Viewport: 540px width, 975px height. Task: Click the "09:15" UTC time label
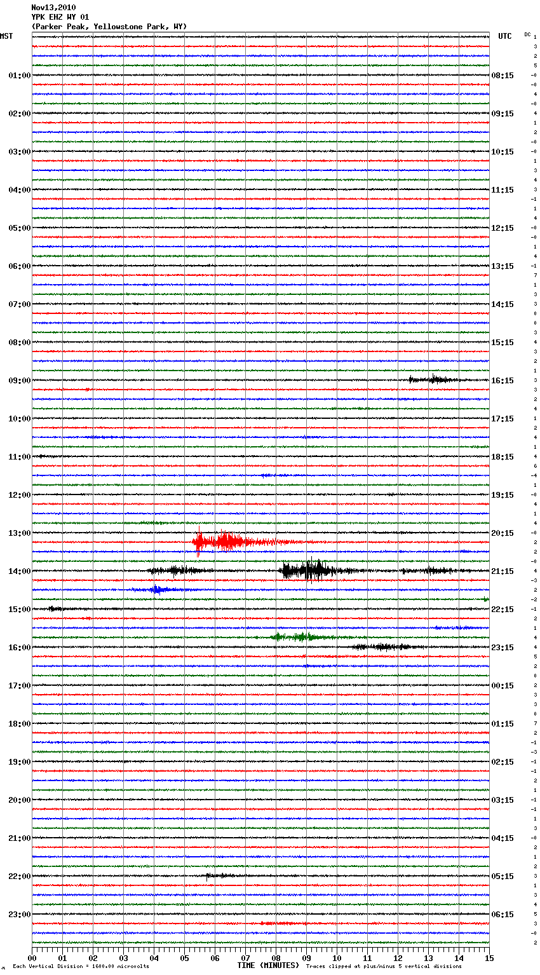pyautogui.click(x=503, y=114)
